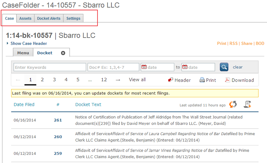Click the Print toolbar label
The height and width of the screenshot is (163, 267).
[x=211, y=80]
